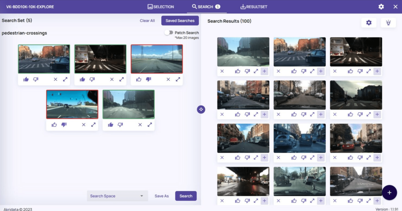Open the application settings gear in header
The height and width of the screenshot is (211, 402).
point(381,7)
